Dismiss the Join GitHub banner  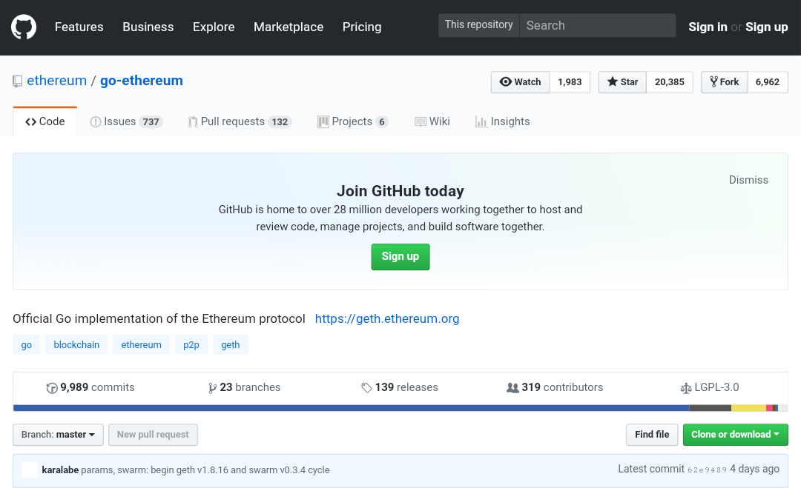pyautogui.click(x=748, y=180)
